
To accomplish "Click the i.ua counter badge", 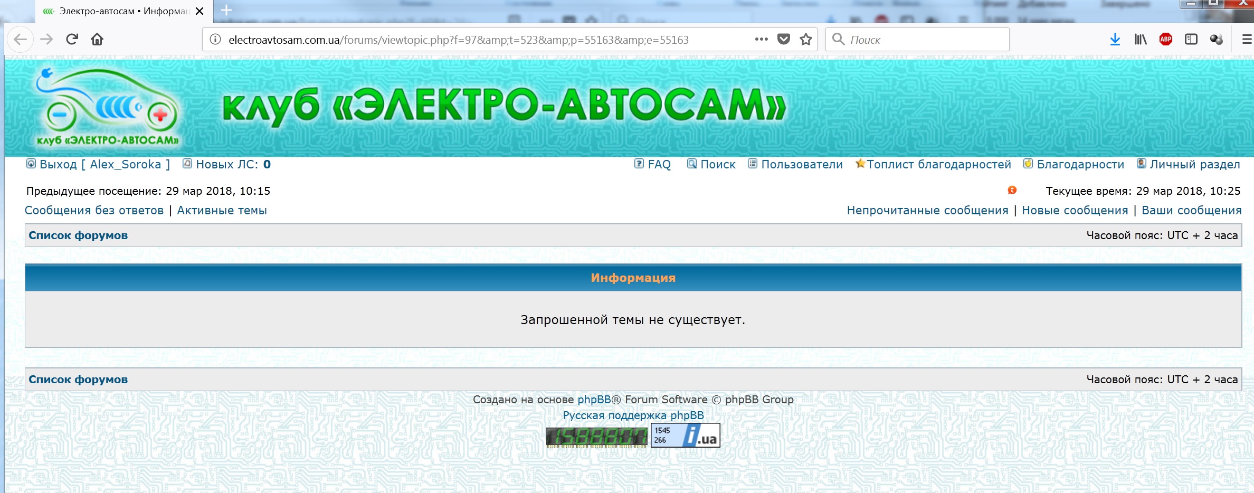I will (x=685, y=436).
